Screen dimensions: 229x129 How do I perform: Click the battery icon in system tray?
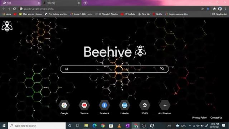pos(202,126)
